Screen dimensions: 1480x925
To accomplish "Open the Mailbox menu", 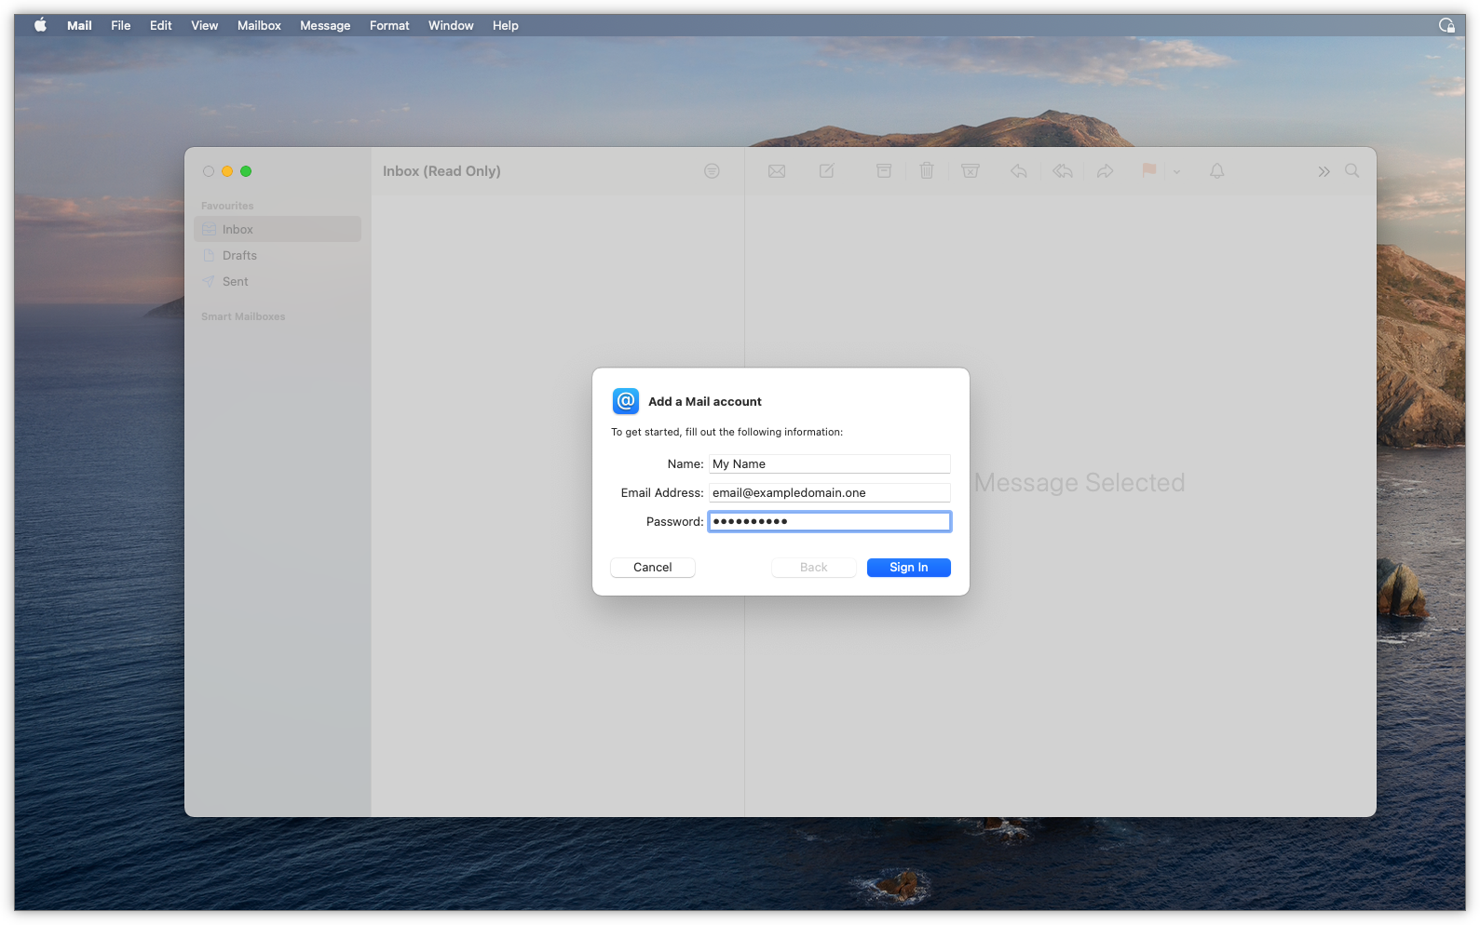I will tap(259, 25).
